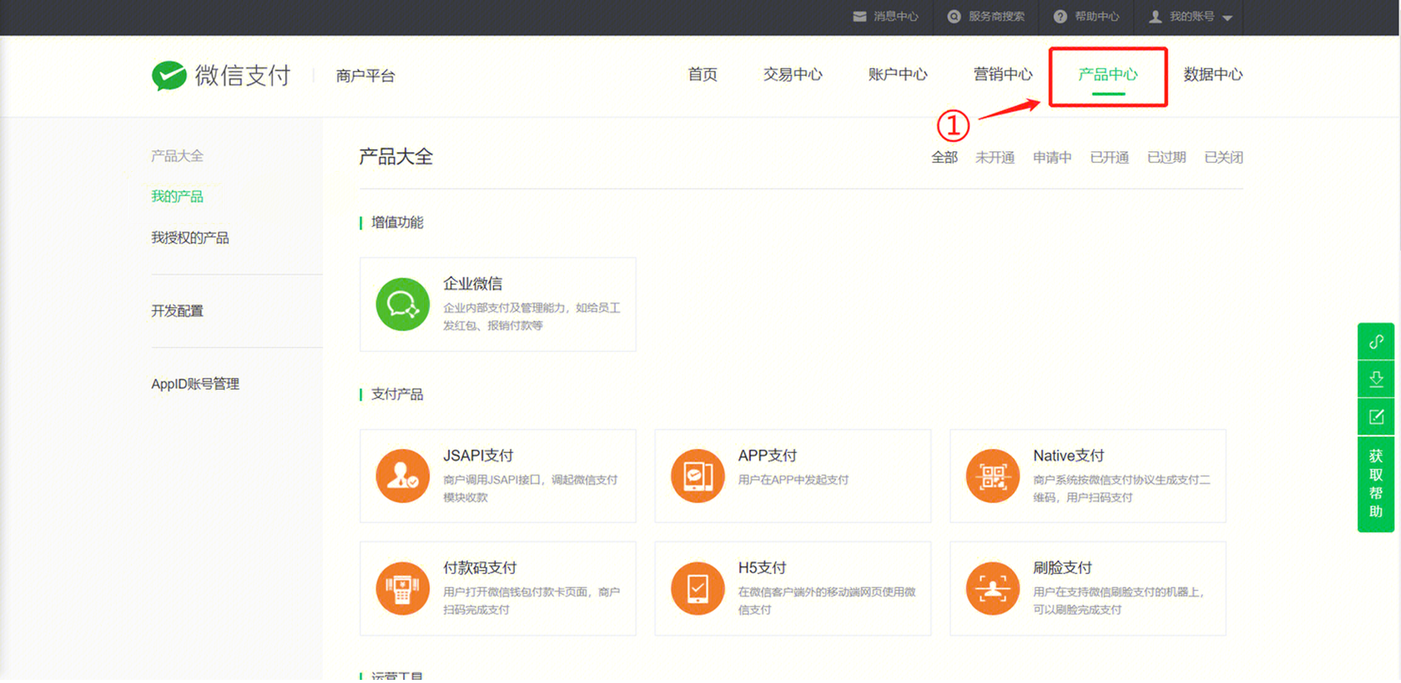Click the 获取帮助 floating button
This screenshot has width=1401, height=683.
[x=1376, y=484]
